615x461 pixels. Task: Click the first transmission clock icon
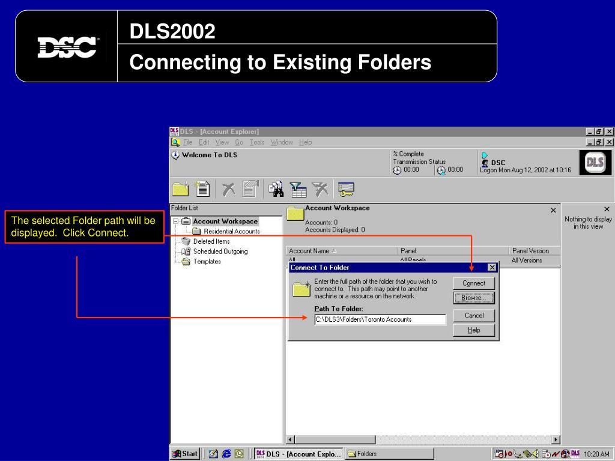point(398,170)
